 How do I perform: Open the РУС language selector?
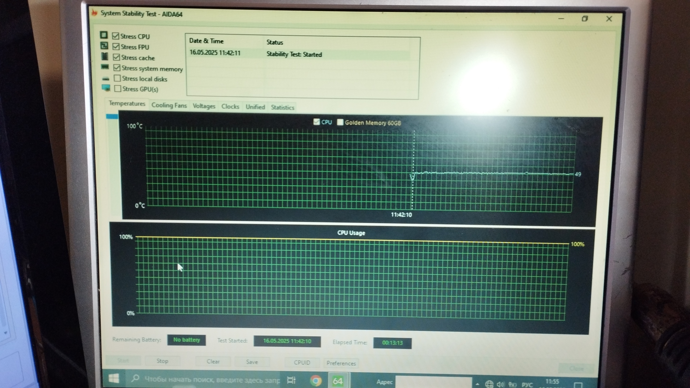(x=527, y=384)
